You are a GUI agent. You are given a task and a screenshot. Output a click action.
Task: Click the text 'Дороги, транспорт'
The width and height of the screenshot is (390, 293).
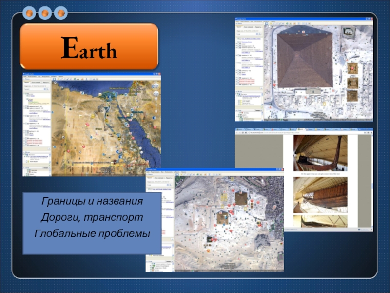pos(92,217)
